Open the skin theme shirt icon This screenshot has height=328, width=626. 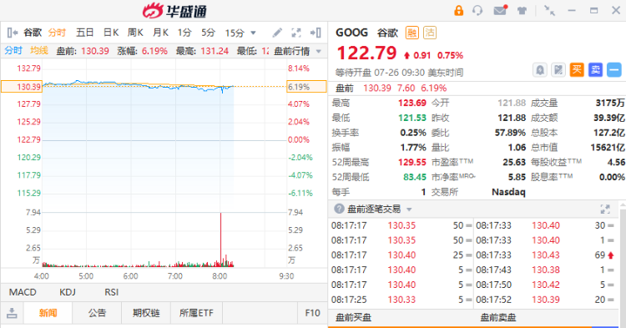coord(522,11)
